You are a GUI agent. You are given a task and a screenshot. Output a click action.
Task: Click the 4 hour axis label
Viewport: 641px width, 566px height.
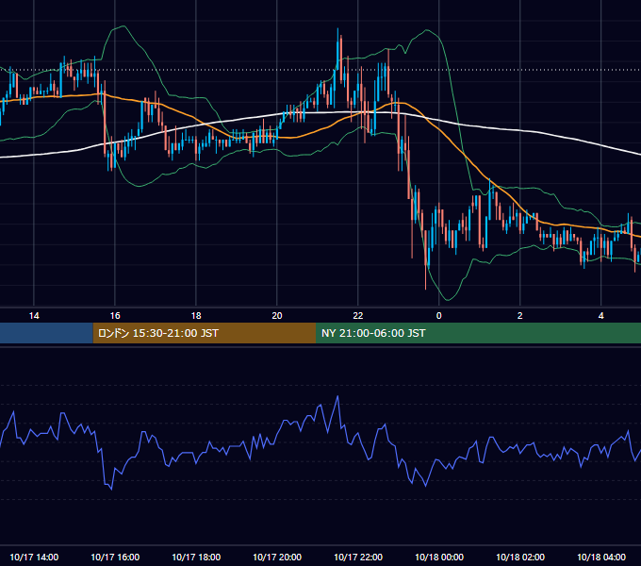click(x=600, y=316)
